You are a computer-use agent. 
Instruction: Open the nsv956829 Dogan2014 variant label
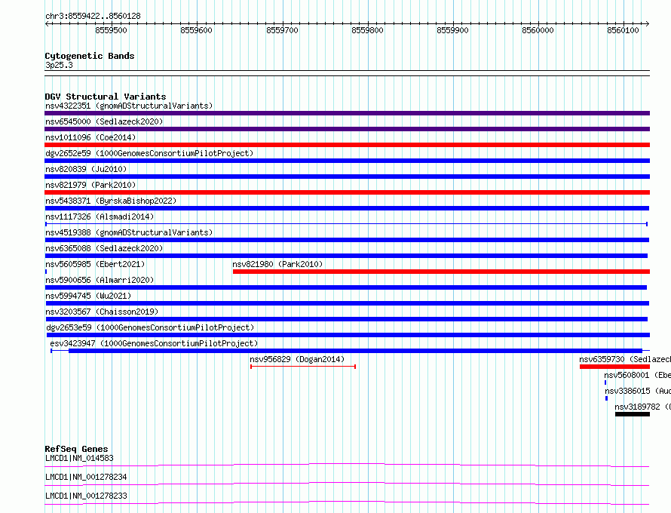click(x=297, y=359)
